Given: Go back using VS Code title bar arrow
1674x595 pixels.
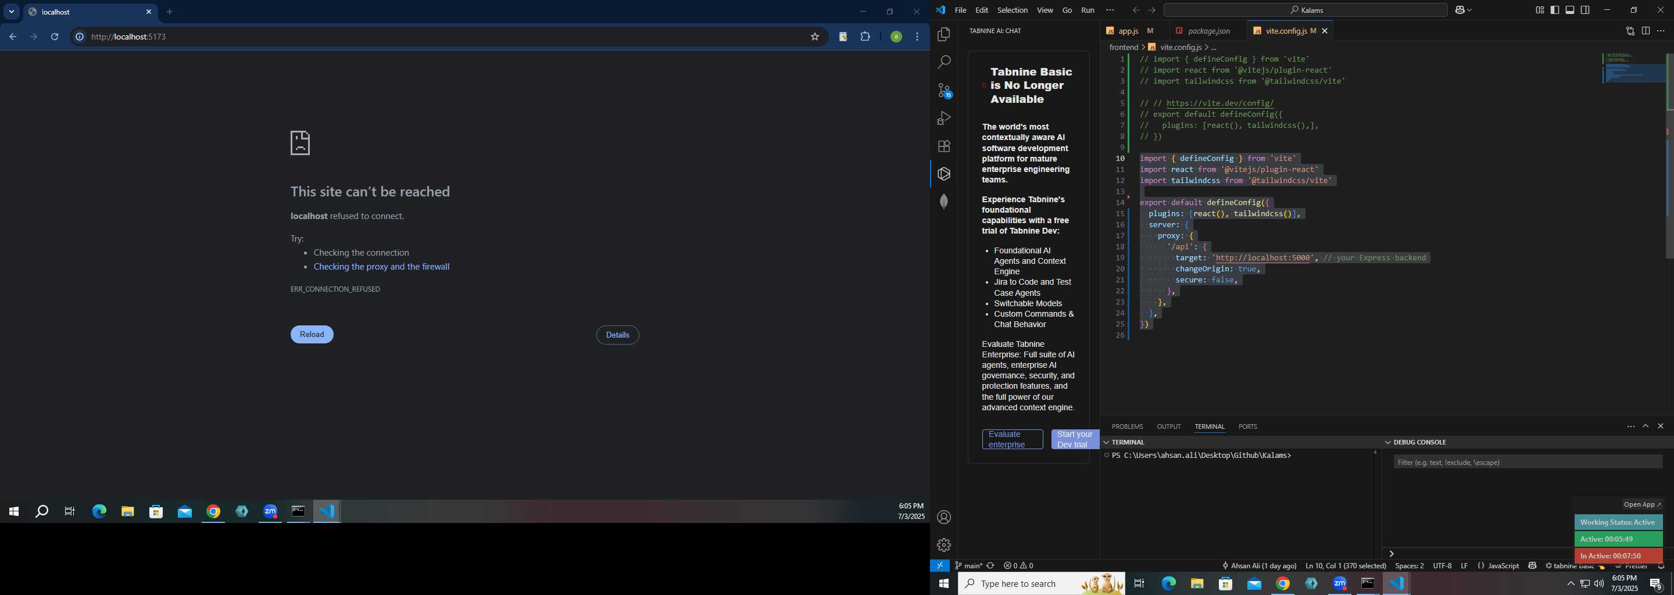Looking at the screenshot, I should coord(1136,10).
